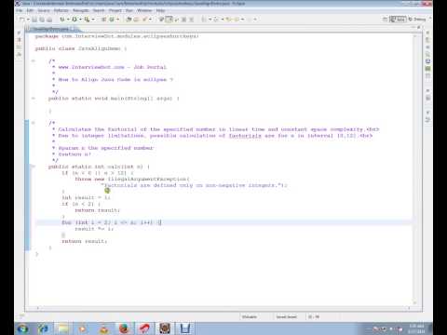Screen dimensions: 447x335
Task: Click the public static void main line
Action: 114,99
